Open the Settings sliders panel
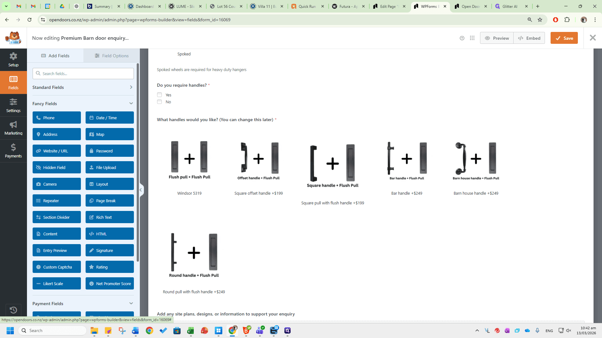The image size is (602, 338). click(13, 105)
